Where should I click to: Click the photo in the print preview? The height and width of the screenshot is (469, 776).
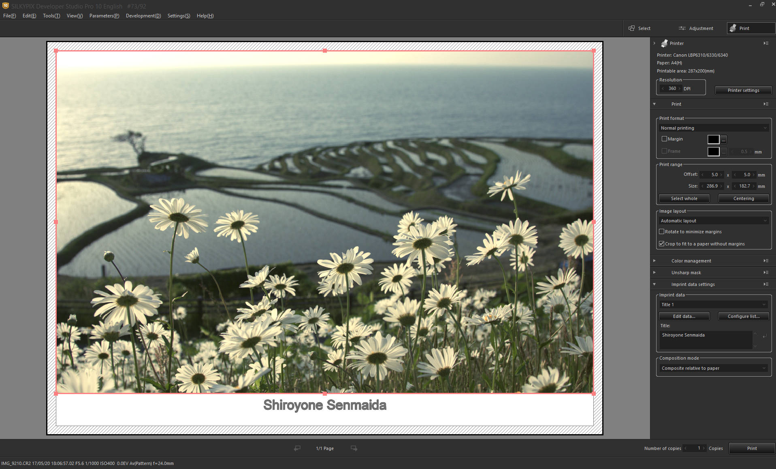(324, 222)
